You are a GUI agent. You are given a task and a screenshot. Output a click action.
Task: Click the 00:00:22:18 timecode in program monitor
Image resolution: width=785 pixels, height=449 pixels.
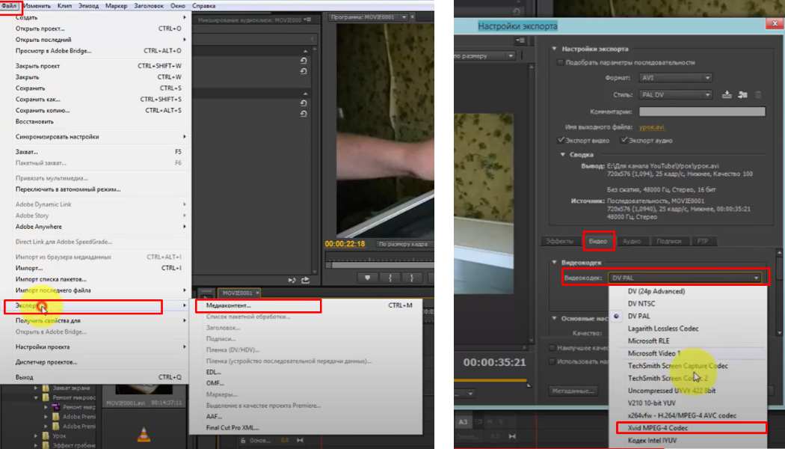345,244
